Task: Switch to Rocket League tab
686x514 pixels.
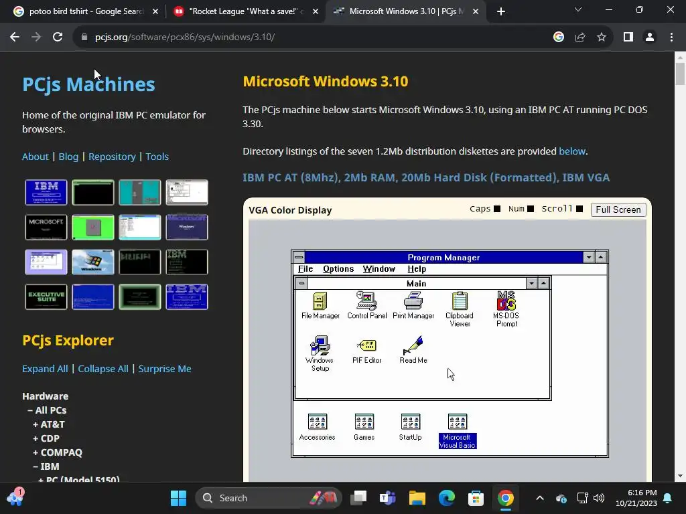Action: [246, 11]
